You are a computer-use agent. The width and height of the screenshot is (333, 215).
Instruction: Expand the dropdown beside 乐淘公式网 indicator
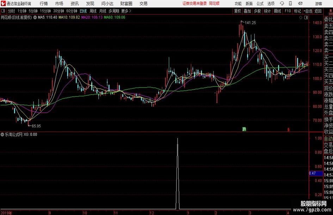[x=2, y=135]
